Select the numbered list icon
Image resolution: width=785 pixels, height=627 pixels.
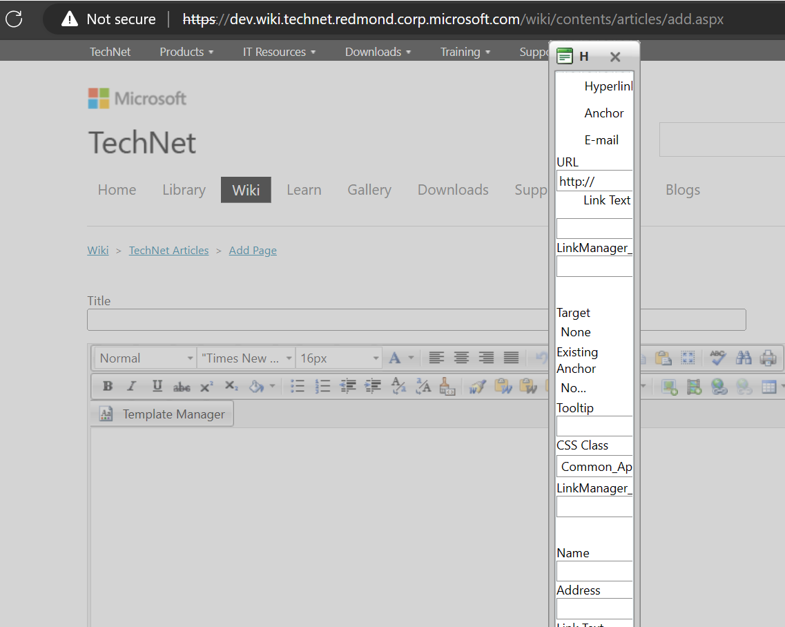[x=322, y=386]
